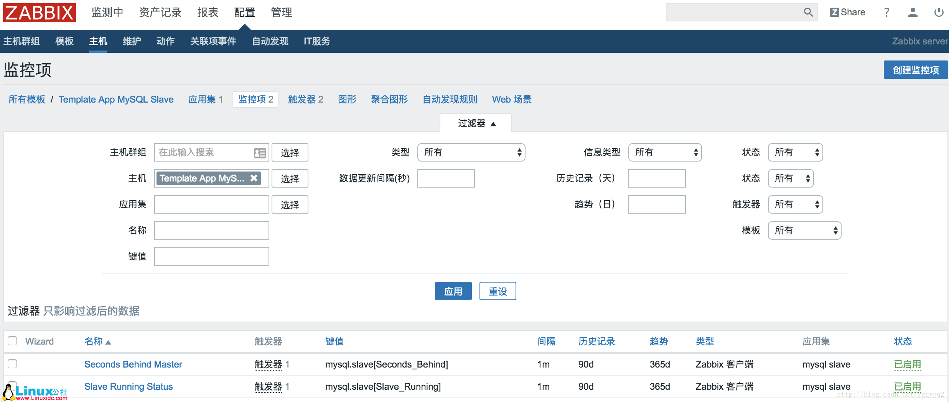Go to IT服务 submenu
The width and height of the screenshot is (949, 402).
click(317, 41)
